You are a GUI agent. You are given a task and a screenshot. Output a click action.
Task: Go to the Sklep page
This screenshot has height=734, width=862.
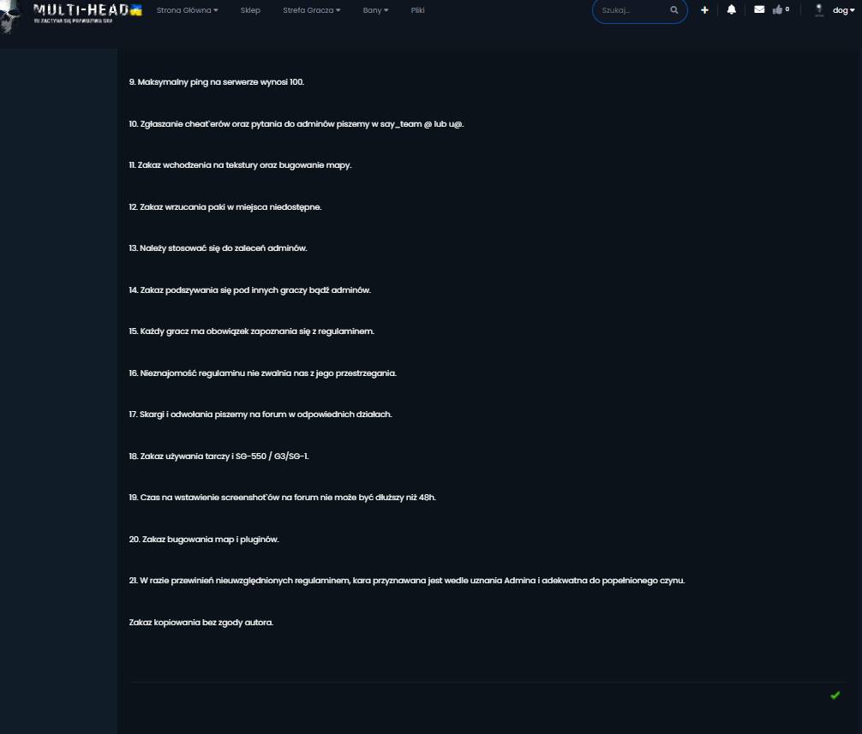pyautogui.click(x=250, y=10)
